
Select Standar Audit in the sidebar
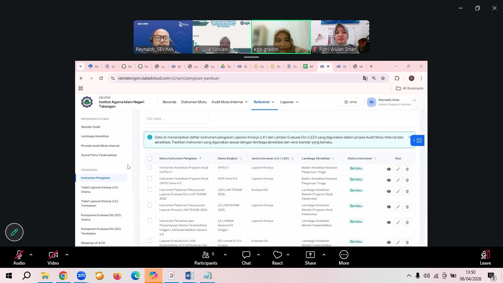[x=91, y=127]
